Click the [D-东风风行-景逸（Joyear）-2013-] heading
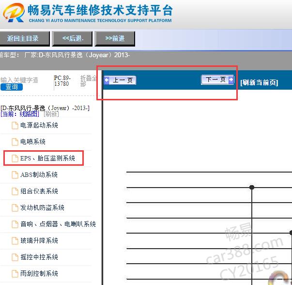The image size is (292, 285). tap(45, 108)
